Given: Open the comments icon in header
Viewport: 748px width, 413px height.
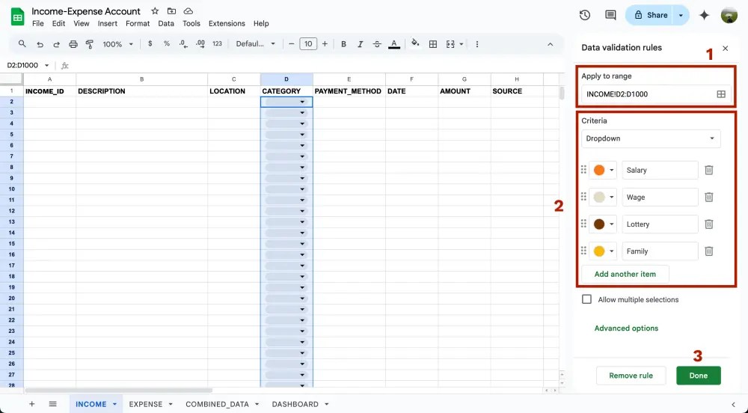Looking at the screenshot, I should tap(610, 15).
